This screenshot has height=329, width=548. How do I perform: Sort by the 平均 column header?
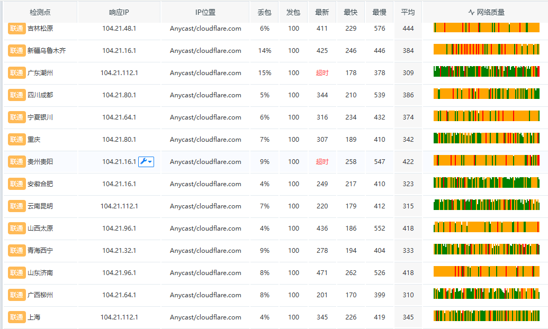(x=408, y=12)
